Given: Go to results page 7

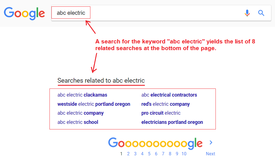Looking at the screenshot, I should click(163, 153).
